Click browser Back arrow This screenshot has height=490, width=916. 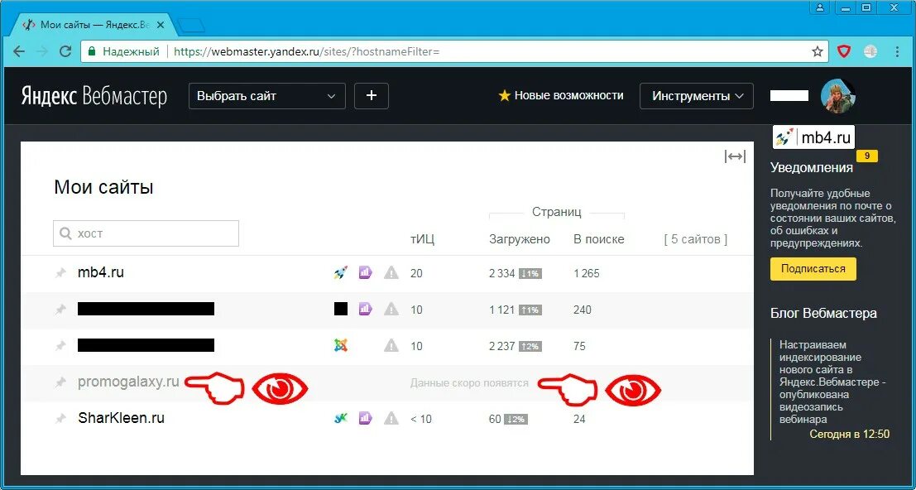point(19,51)
